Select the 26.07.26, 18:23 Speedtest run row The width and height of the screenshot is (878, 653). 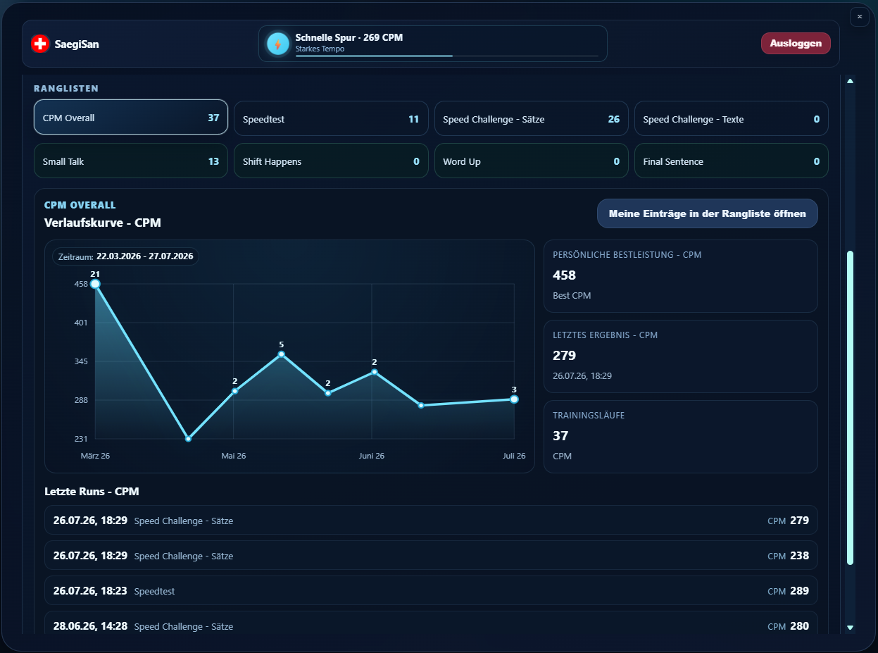pos(431,591)
